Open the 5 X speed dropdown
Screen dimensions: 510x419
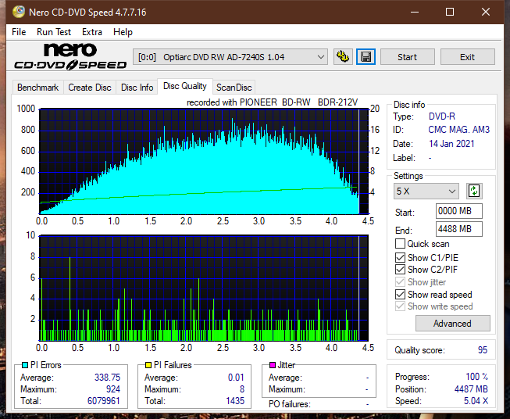click(x=426, y=191)
